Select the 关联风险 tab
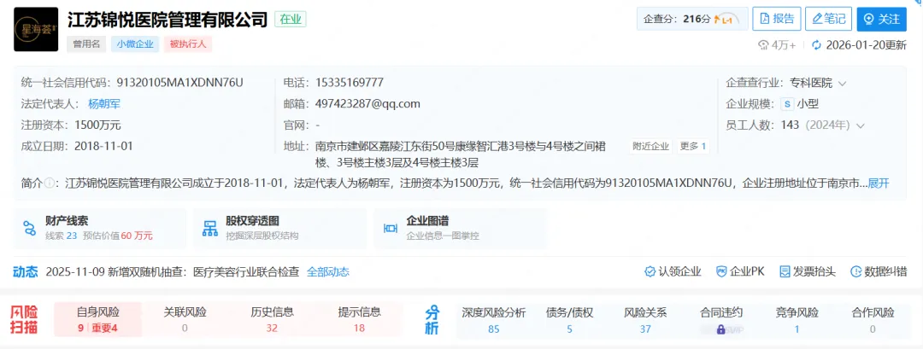 [x=185, y=320]
